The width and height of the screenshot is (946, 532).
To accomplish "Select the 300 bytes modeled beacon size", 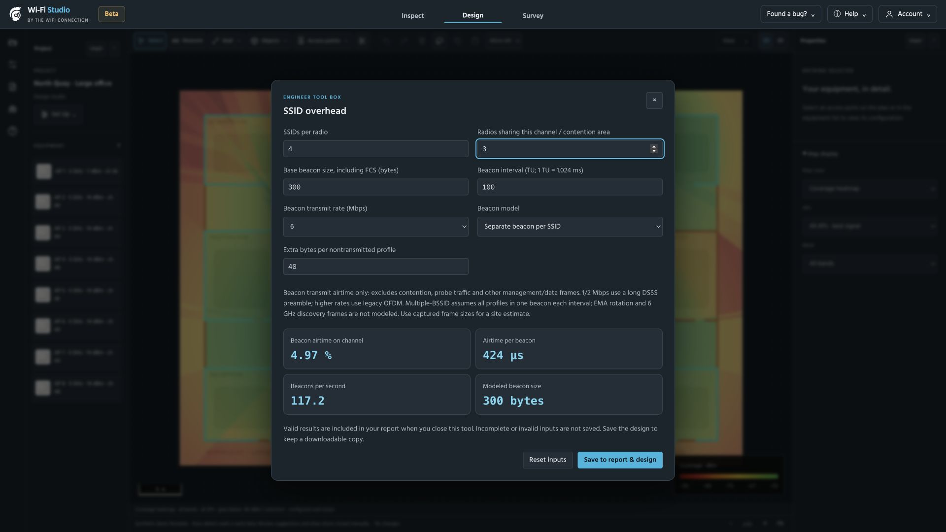I will coord(513,401).
